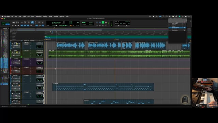Open the Track menu
Screen dimensions: 218x123
24,16
